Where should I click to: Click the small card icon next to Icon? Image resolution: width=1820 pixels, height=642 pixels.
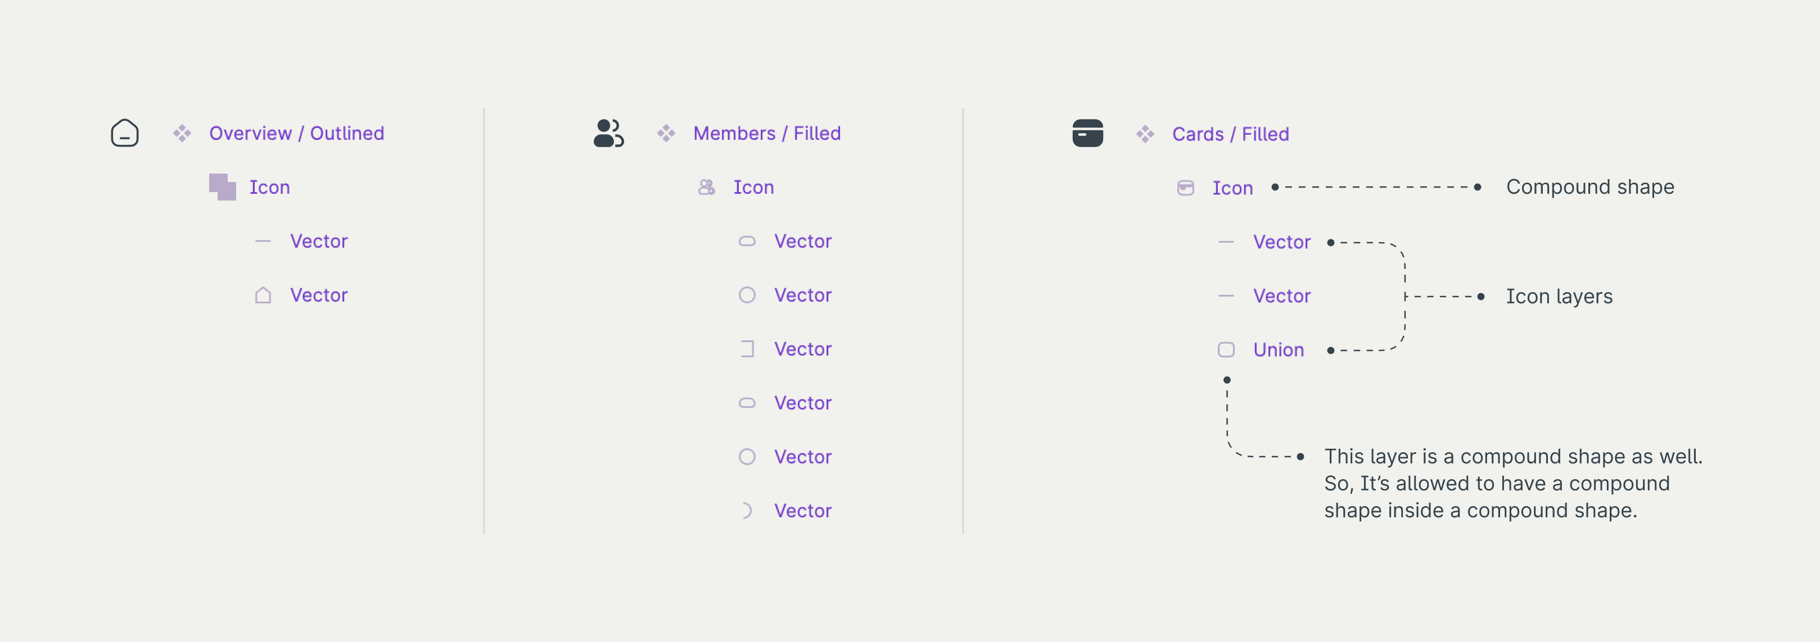tap(1186, 188)
